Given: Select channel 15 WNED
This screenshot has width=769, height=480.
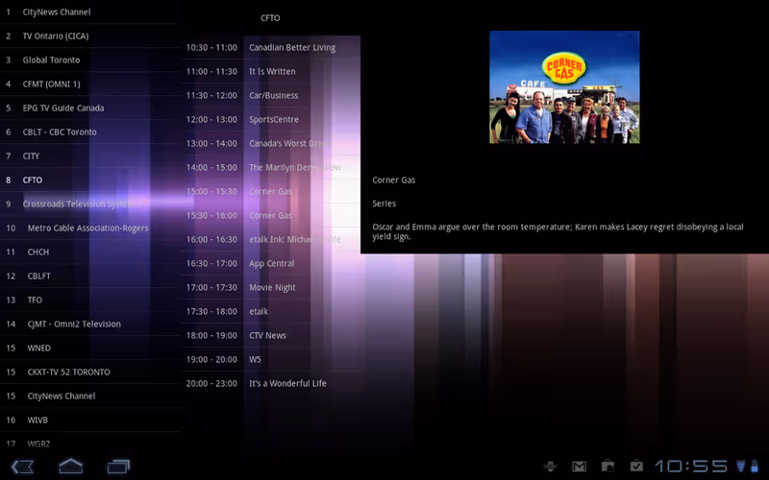Looking at the screenshot, I should (90, 348).
